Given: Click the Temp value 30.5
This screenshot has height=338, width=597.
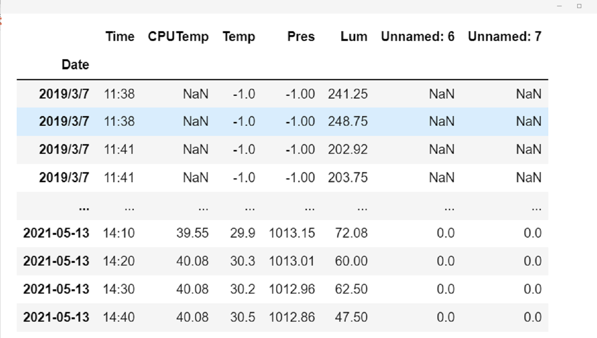Looking at the screenshot, I should coord(243,317).
